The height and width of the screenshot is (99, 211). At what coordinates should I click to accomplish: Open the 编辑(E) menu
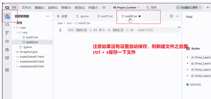pos(39,8)
